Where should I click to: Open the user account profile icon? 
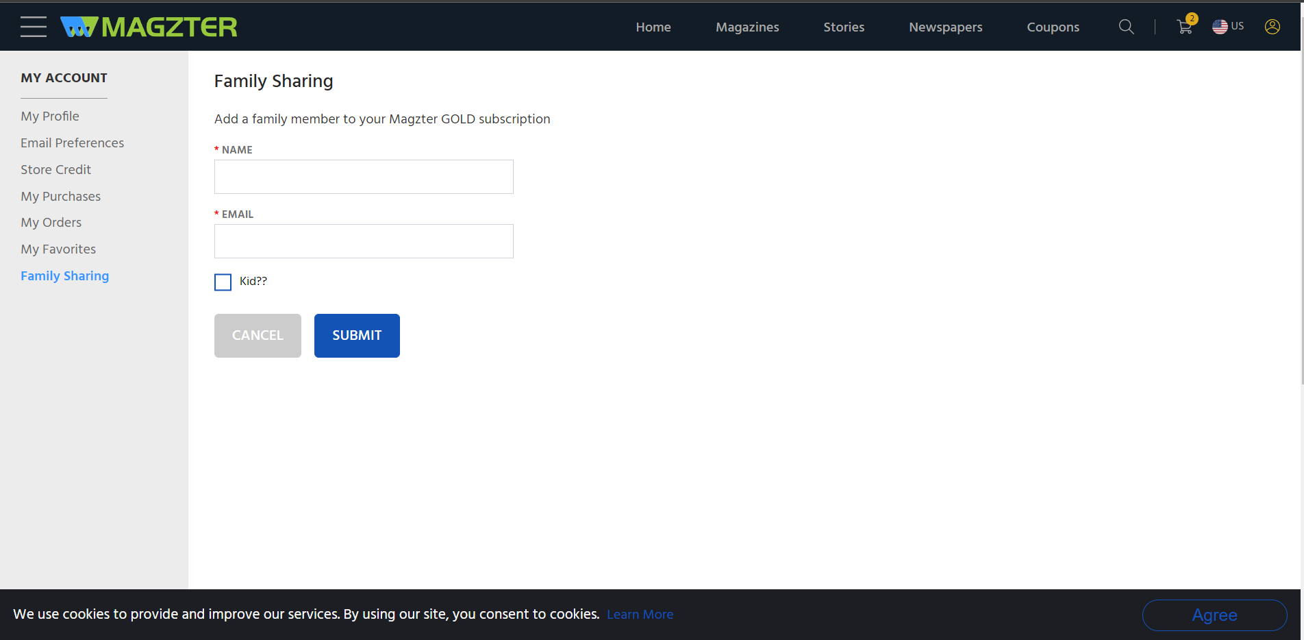[1272, 27]
